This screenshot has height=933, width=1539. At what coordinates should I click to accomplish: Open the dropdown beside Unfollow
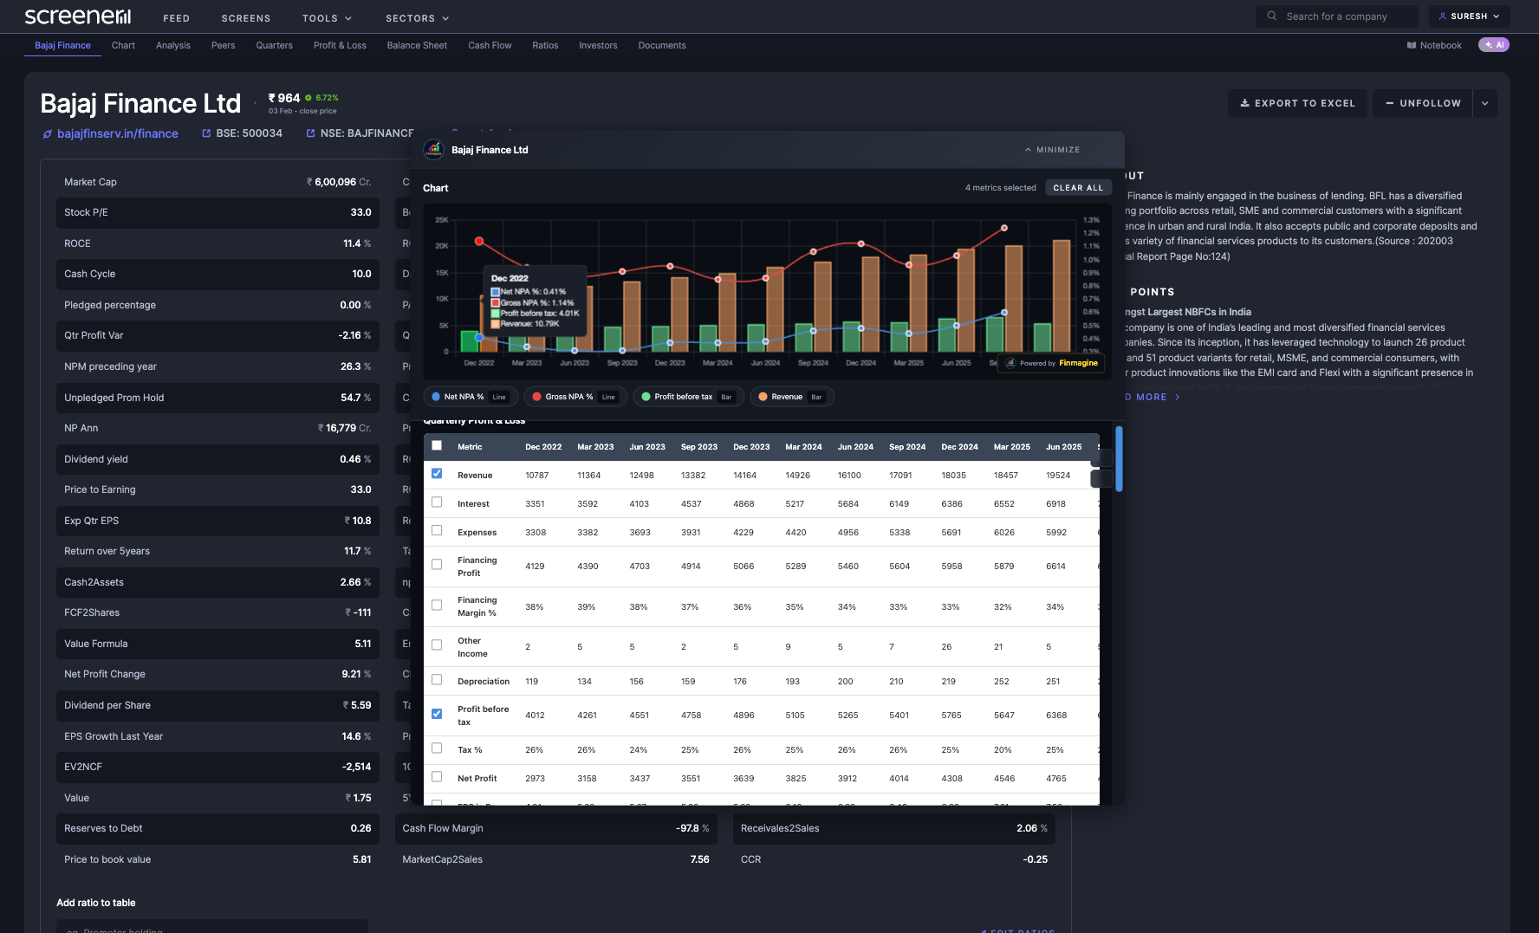1484,103
